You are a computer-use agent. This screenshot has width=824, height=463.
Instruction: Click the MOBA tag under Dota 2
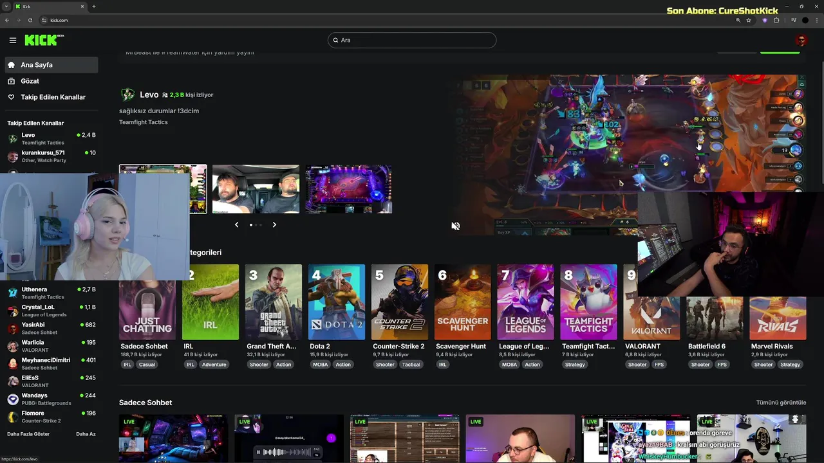click(x=320, y=365)
